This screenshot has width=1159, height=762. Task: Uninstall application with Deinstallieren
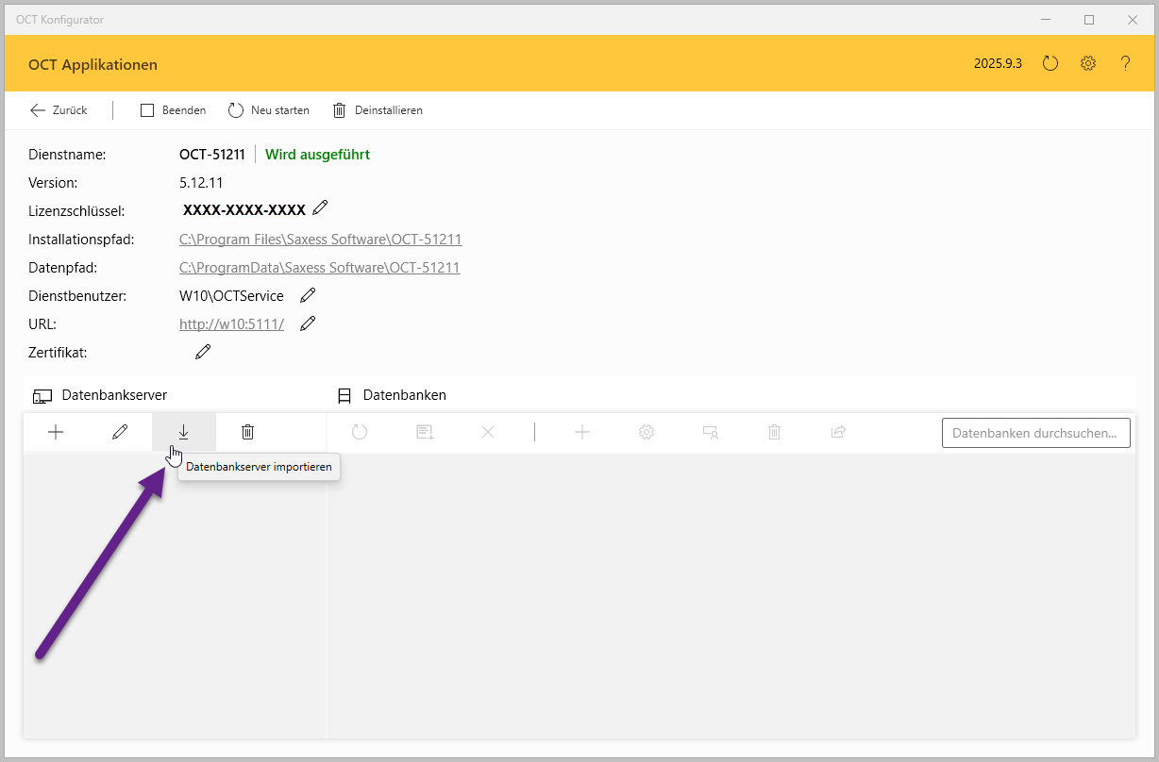click(x=378, y=110)
